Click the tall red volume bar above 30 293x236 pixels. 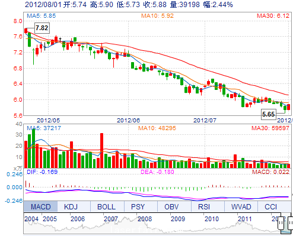tap(101, 150)
